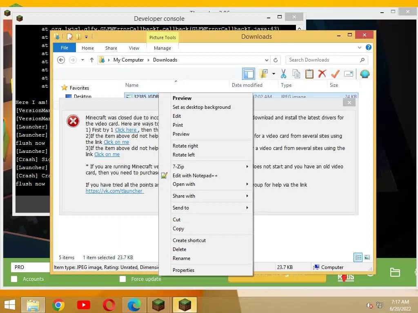This screenshot has height=313, width=418.
Task: Click the Search Downloads field
Action: click(x=327, y=60)
